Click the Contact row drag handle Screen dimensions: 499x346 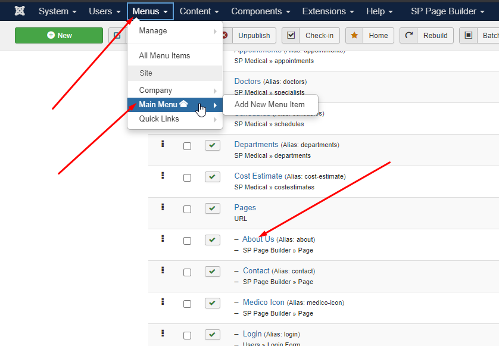pyautogui.click(x=163, y=270)
